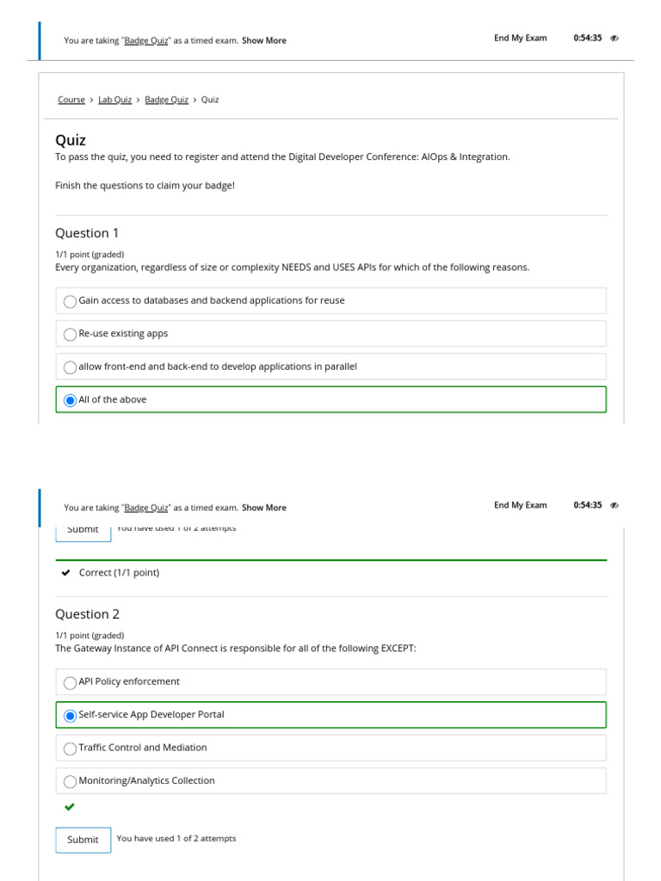
Task: Select "Traffic Control and Mediation" option
Action: point(71,749)
